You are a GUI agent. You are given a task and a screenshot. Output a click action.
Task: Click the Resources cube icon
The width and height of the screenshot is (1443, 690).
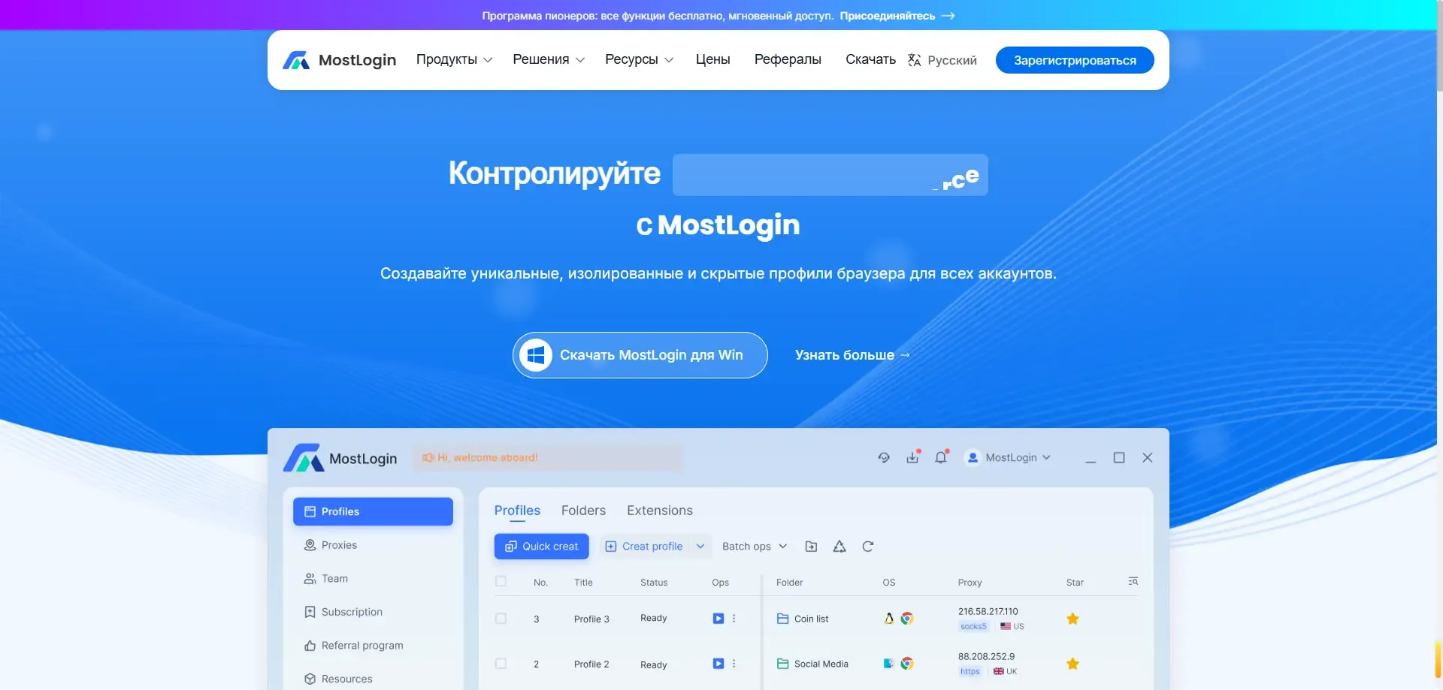pyautogui.click(x=310, y=679)
